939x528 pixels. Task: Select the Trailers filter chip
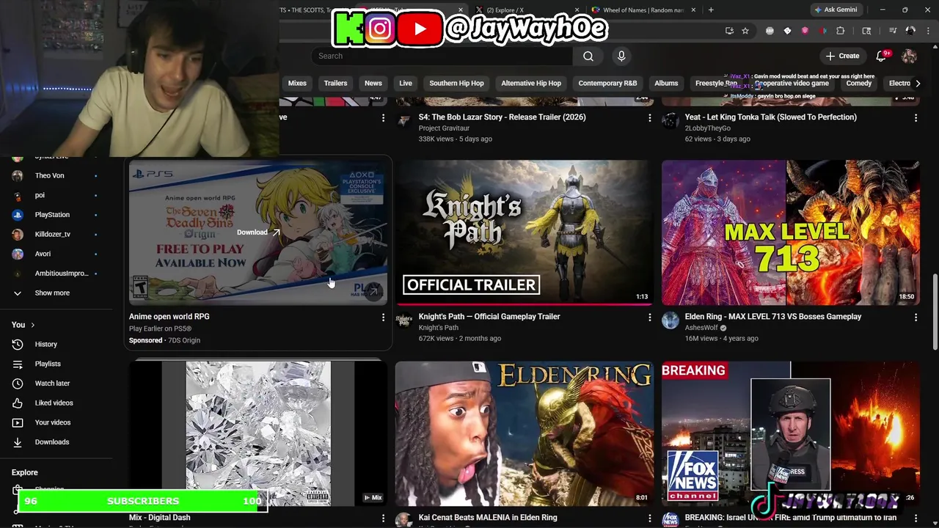pyautogui.click(x=335, y=83)
